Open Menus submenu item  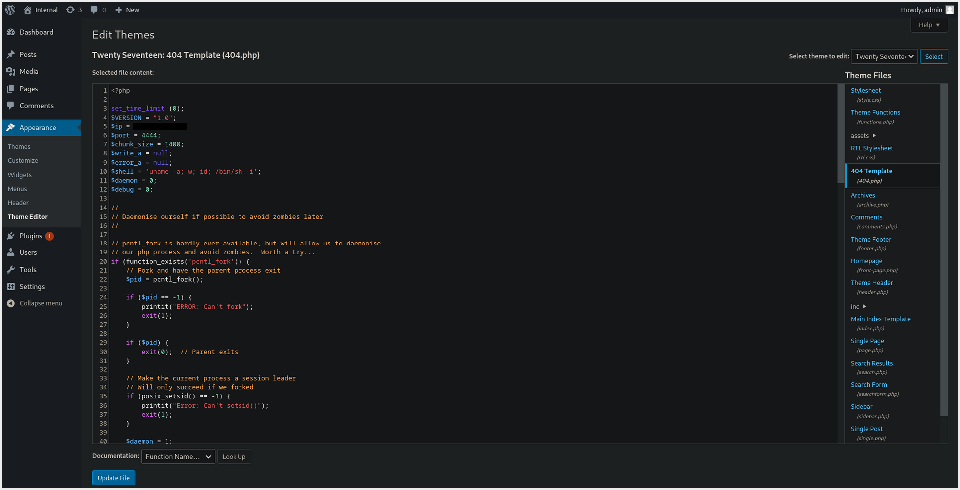[17, 189]
